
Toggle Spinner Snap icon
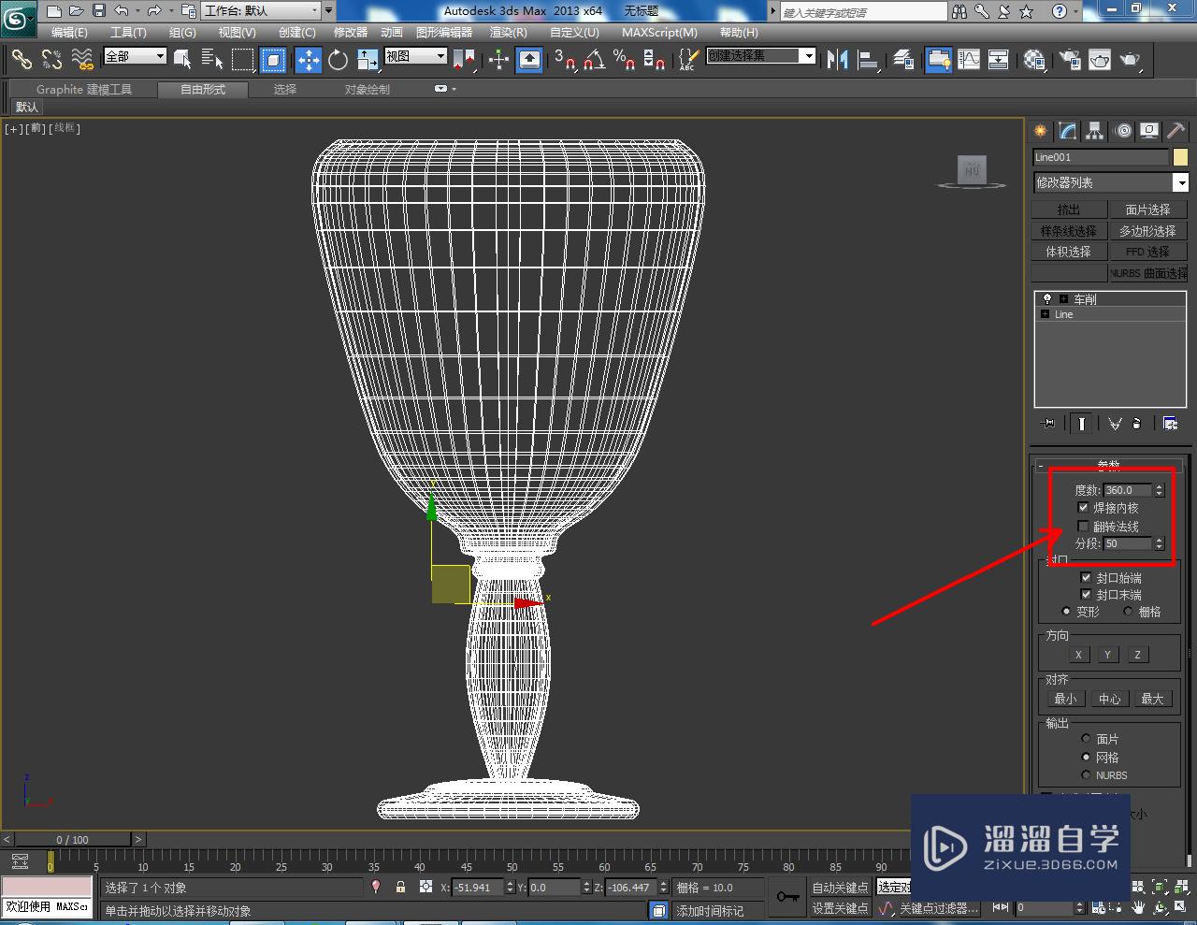point(655,60)
